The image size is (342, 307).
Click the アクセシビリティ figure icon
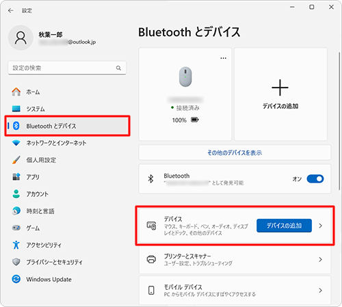16,245
